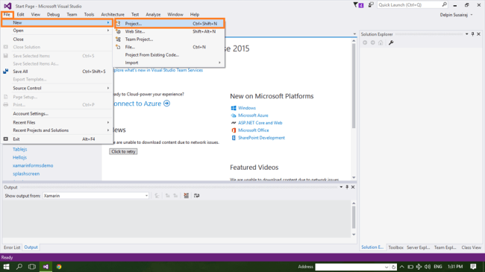Refresh the taskbar Address bar
Screen dimensions: 485x272
pos(393,267)
